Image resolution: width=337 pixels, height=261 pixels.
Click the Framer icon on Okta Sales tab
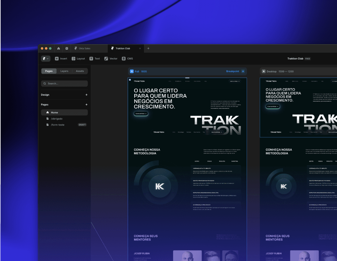(x=76, y=48)
